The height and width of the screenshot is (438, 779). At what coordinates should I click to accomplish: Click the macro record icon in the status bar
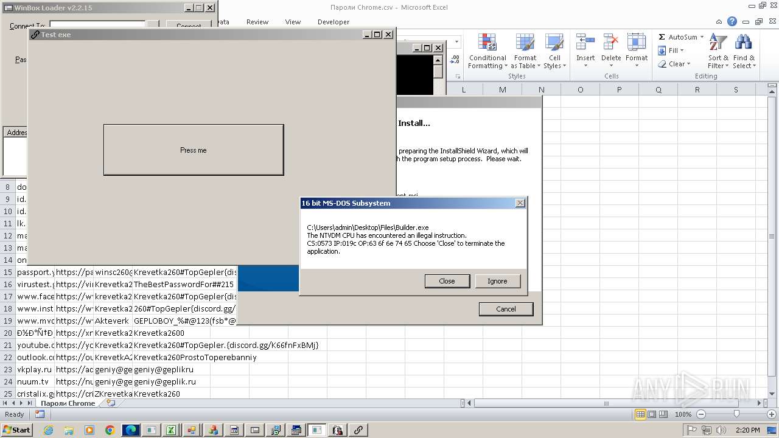pyautogui.click(x=40, y=414)
